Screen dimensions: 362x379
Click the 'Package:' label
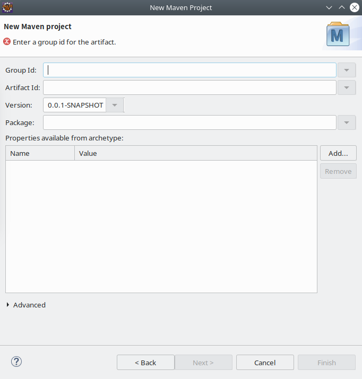pos(20,122)
